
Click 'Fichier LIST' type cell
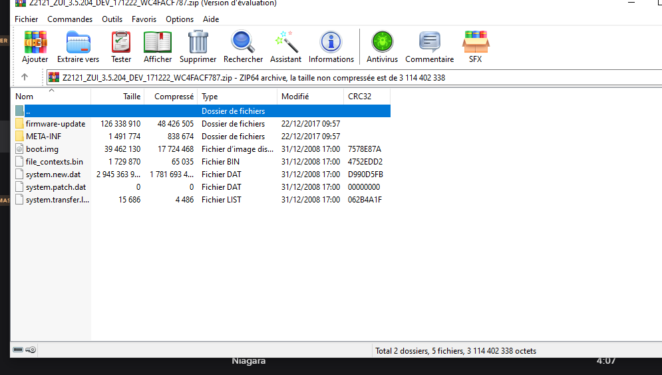(x=222, y=200)
